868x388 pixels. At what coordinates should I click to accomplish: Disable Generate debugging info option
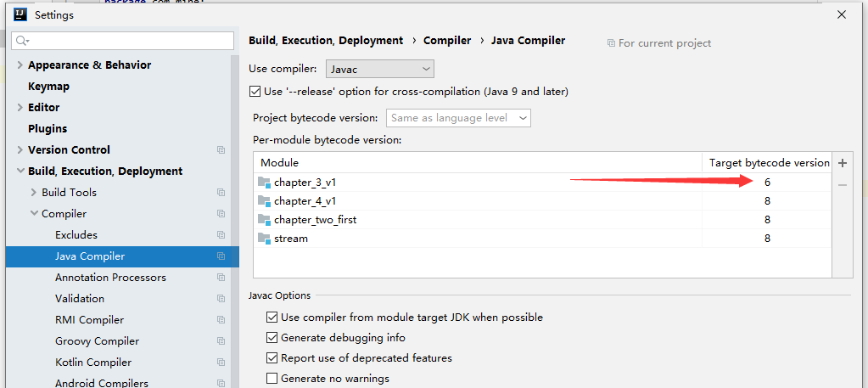coord(272,338)
